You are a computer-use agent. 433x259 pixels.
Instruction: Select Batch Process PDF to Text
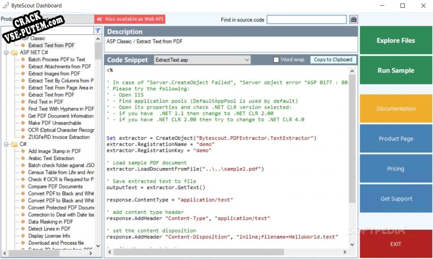pos(57,59)
